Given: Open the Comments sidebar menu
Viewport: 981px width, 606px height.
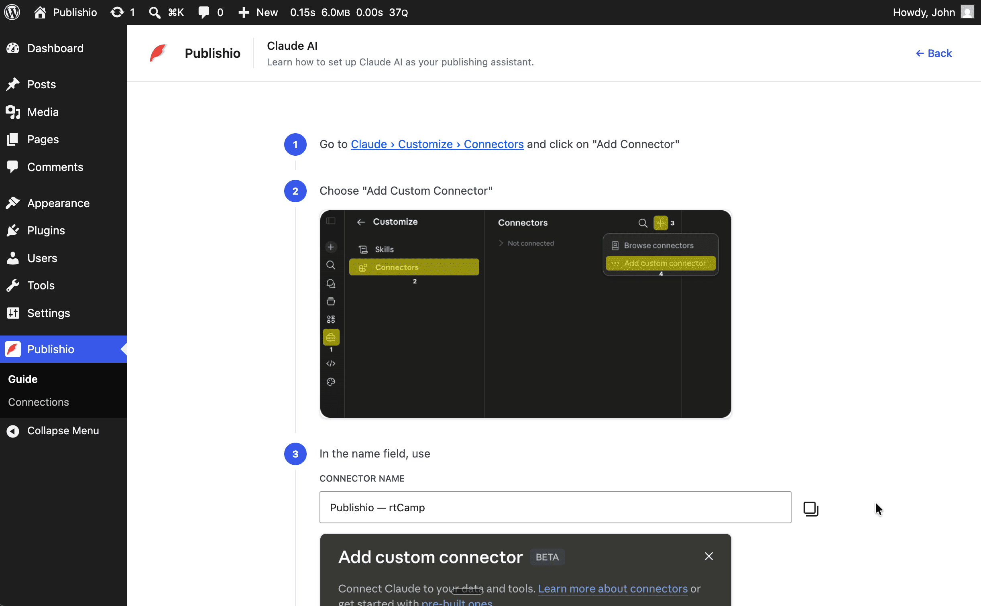Looking at the screenshot, I should point(63,167).
